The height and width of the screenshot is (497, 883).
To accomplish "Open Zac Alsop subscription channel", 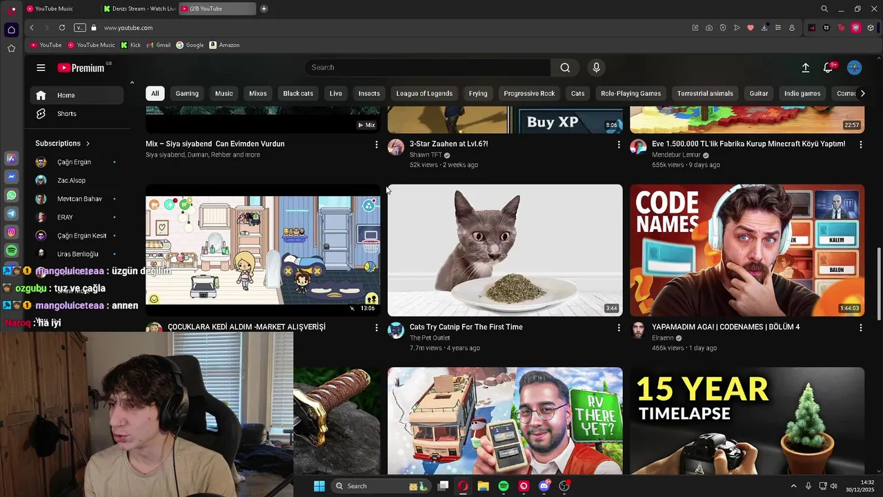I will pyautogui.click(x=76, y=181).
